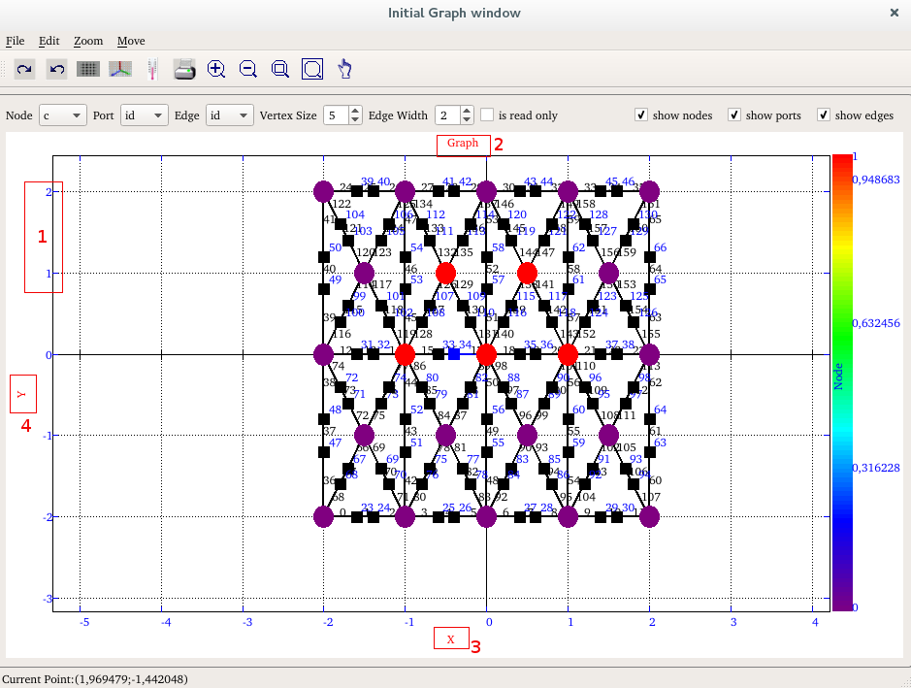Image resolution: width=911 pixels, height=688 pixels.
Task: Click the thermometer color scale icon
Action: pyautogui.click(x=152, y=69)
